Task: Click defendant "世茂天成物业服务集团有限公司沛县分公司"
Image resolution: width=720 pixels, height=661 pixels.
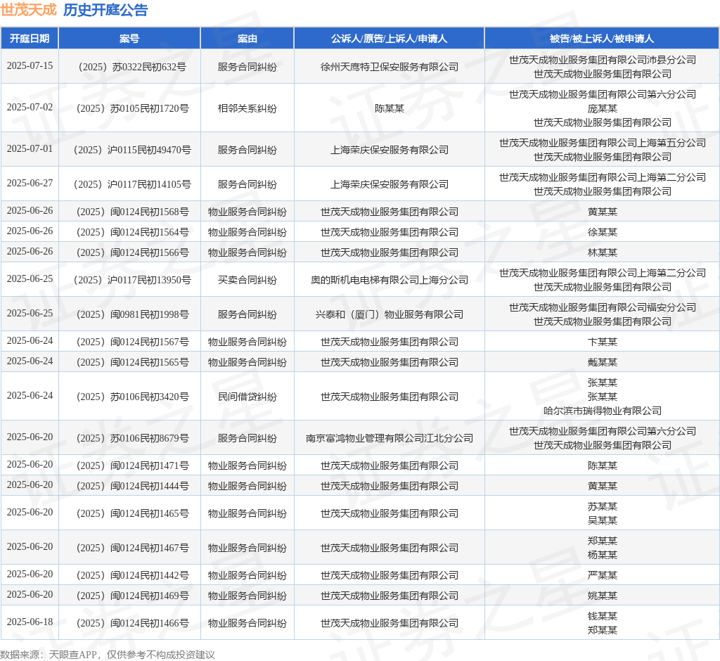Action: click(x=603, y=60)
